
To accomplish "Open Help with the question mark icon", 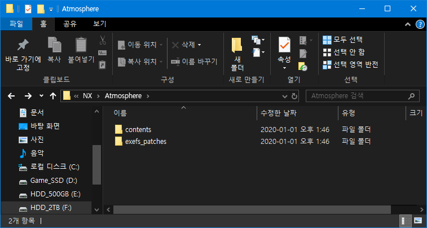I will (x=420, y=25).
